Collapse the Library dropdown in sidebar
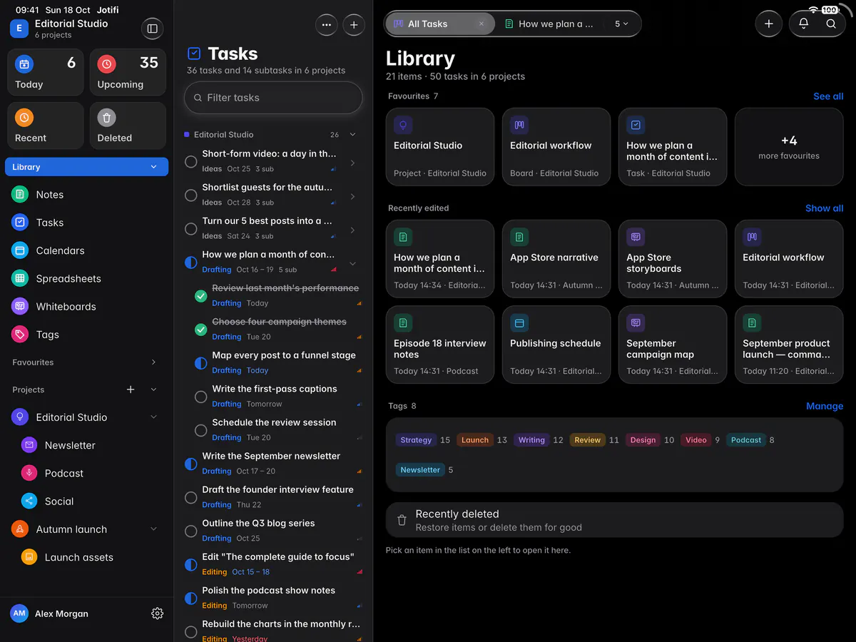The width and height of the screenshot is (856, 642). (x=153, y=167)
